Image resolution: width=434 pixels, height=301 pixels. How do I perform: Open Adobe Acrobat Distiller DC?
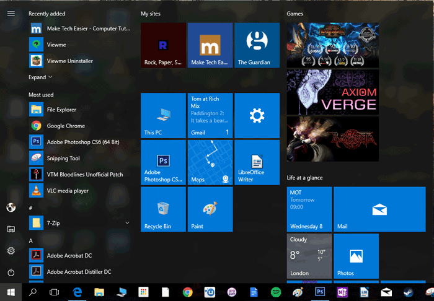click(79, 272)
